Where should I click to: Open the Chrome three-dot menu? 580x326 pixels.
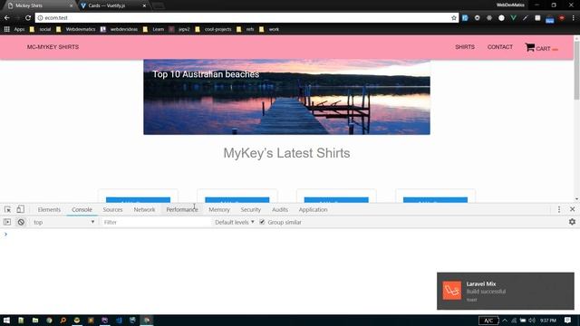click(x=574, y=18)
